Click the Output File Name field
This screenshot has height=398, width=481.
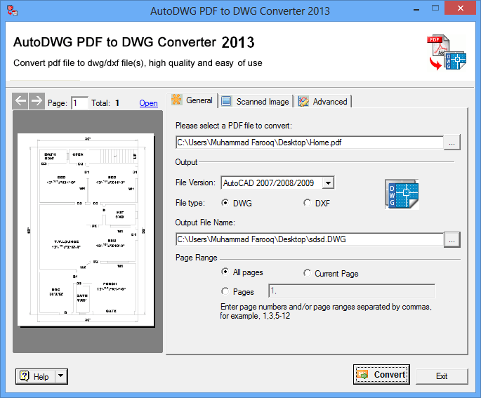click(310, 239)
